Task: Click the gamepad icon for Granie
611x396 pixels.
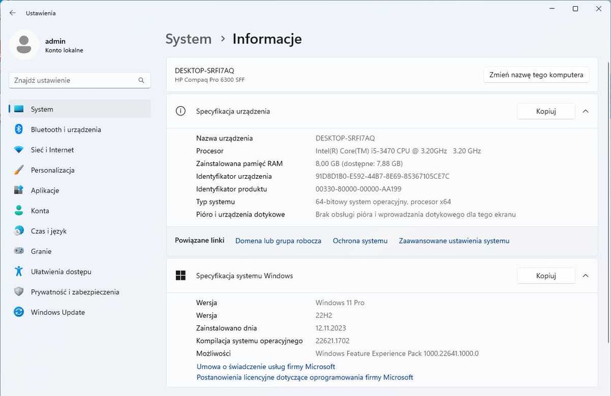Action: tap(19, 251)
